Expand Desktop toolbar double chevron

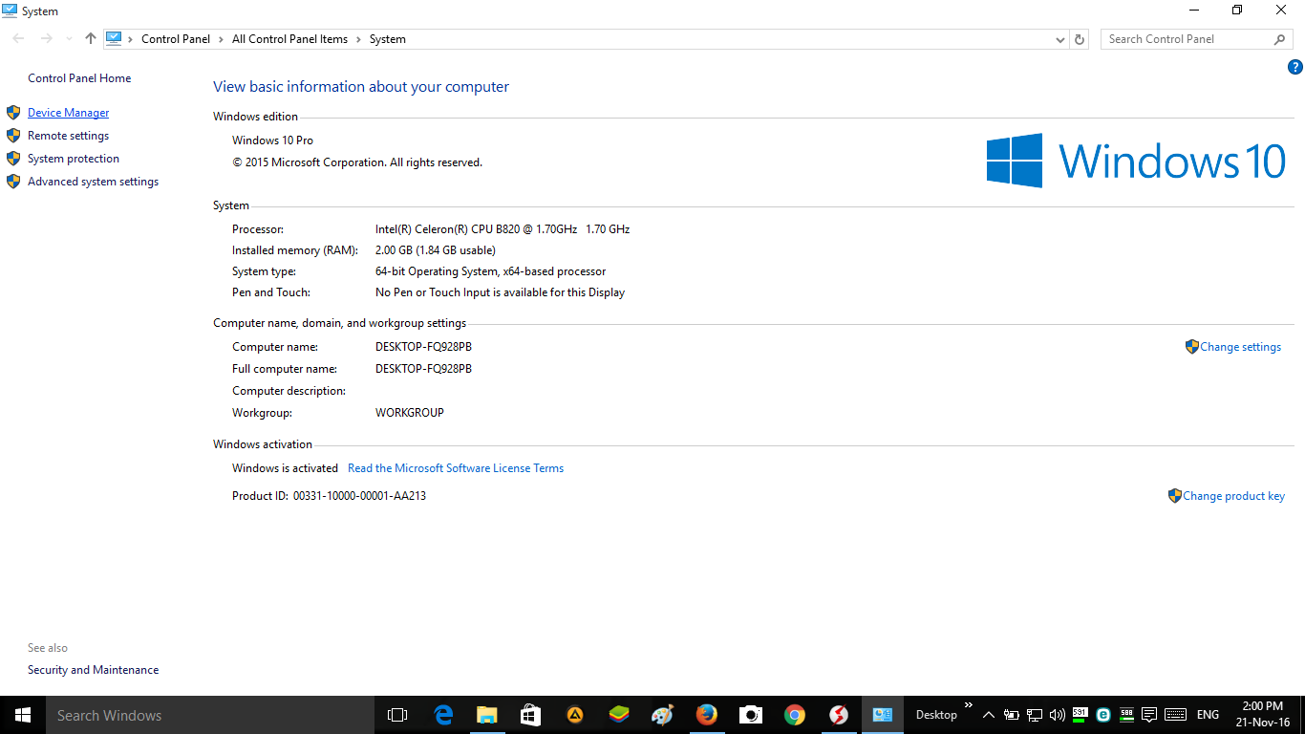coord(968,706)
